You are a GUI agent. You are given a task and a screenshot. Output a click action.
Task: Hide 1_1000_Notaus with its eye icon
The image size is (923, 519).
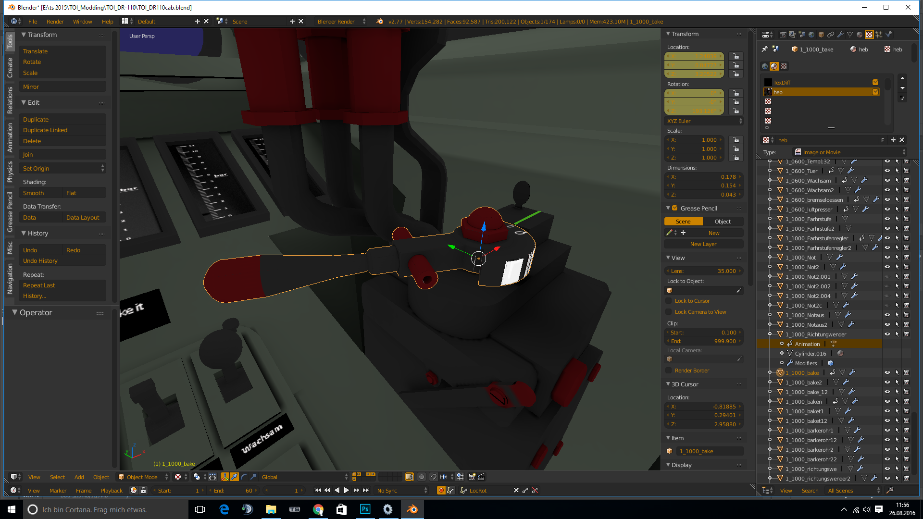click(887, 315)
